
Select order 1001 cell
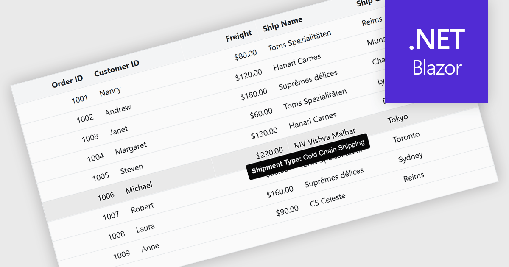click(79, 99)
